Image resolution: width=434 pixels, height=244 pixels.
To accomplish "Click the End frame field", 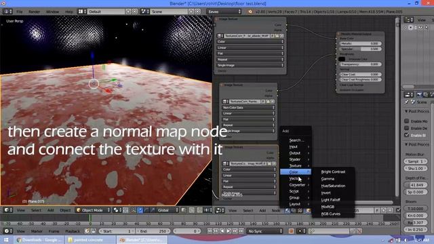I will pos(153,231).
